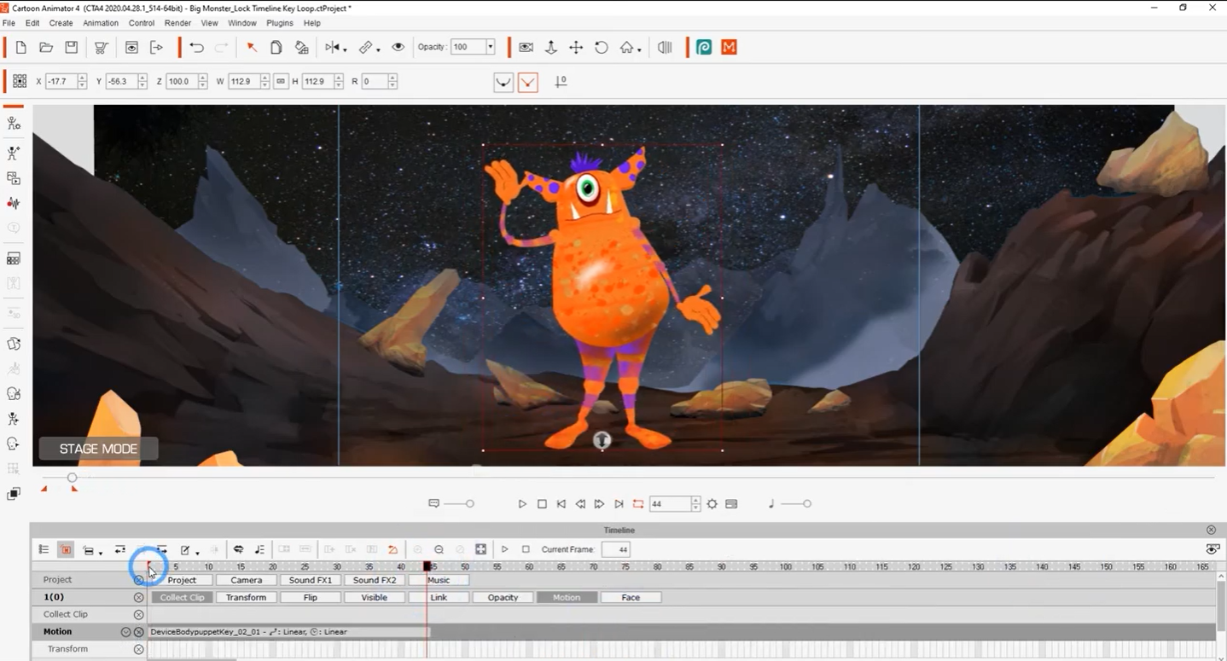Click the timeline track list icon
The height and width of the screenshot is (661, 1227).
[x=44, y=550]
